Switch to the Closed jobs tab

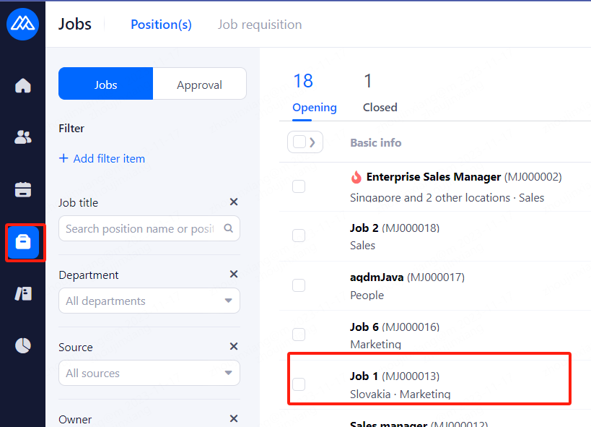(380, 107)
